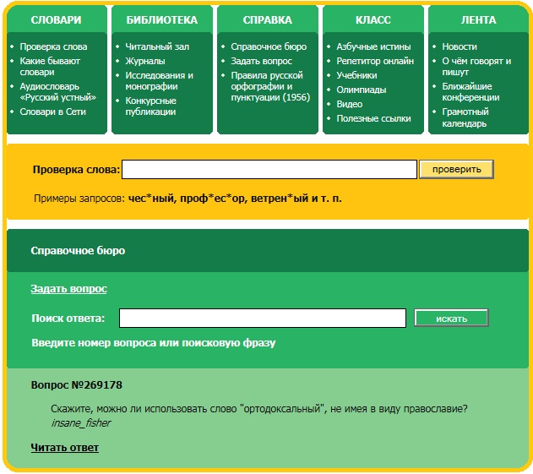The height and width of the screenshot is (474, 533).
Task: Open Грамотный календарь link
Action: click(x=465, y=117)
